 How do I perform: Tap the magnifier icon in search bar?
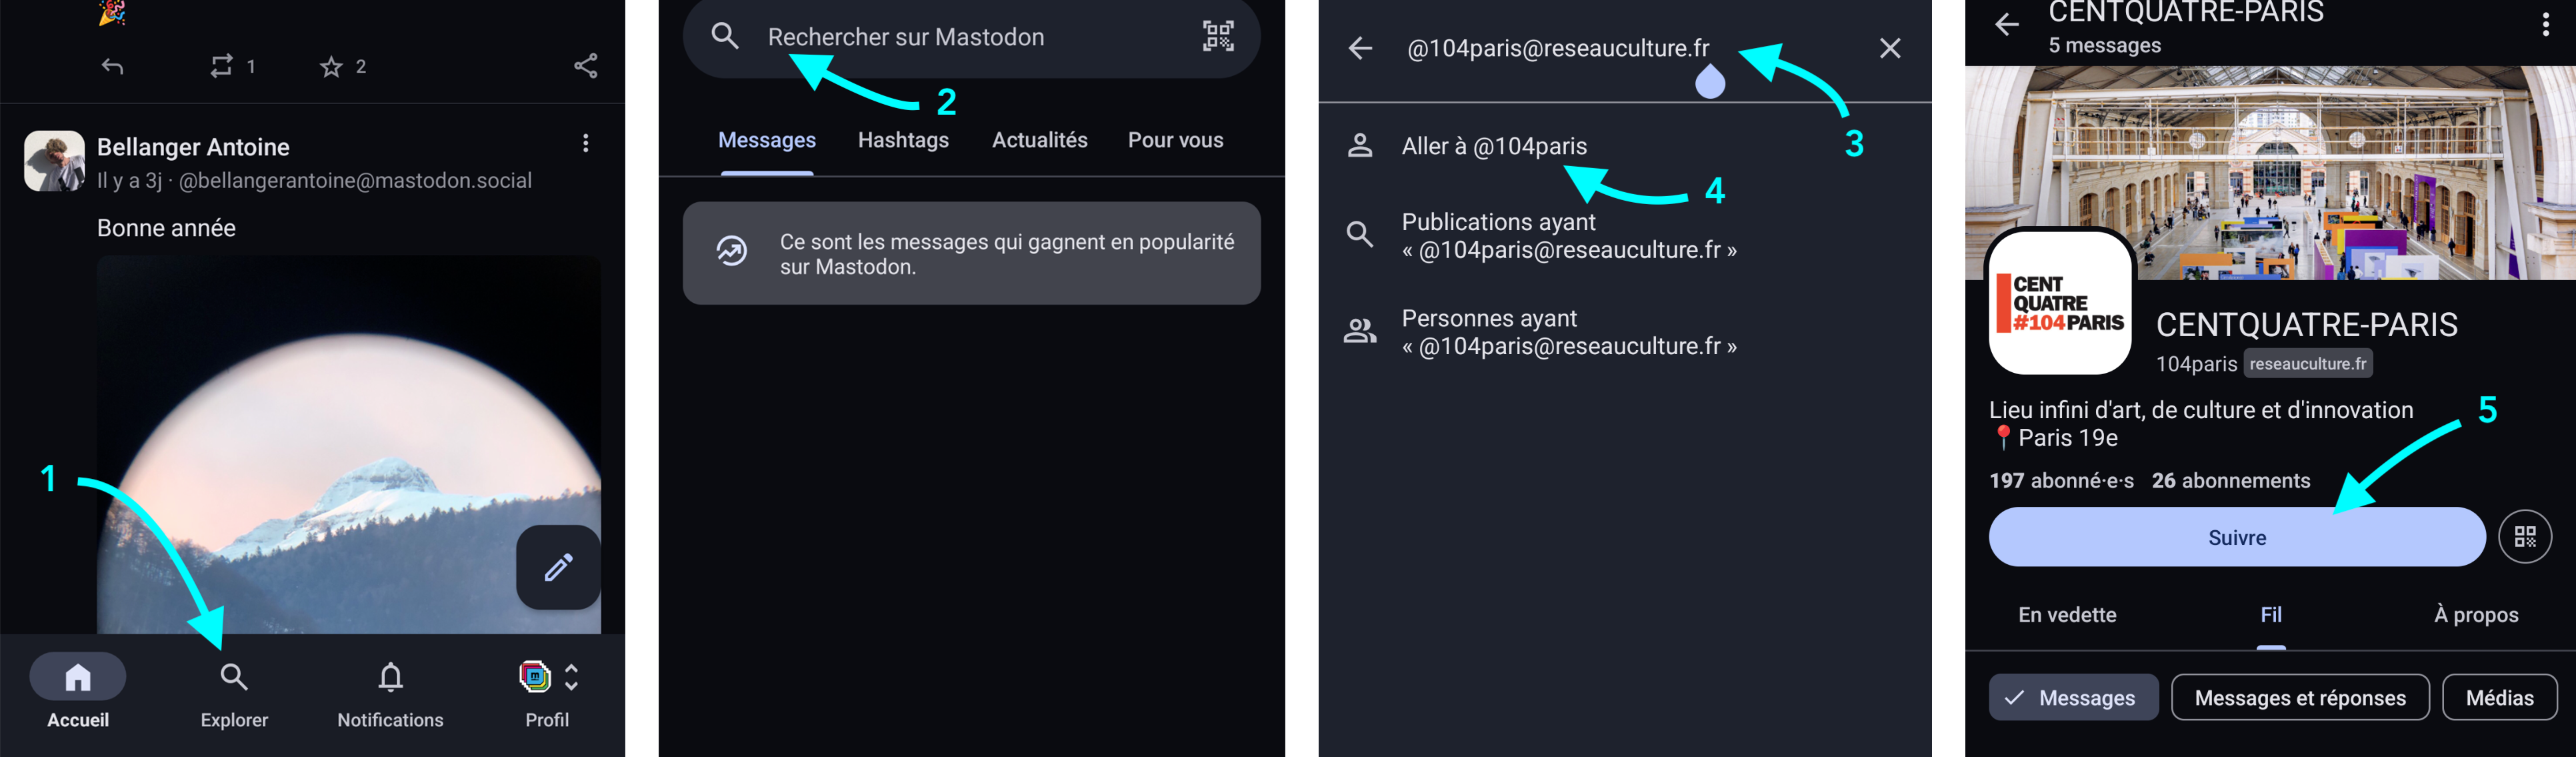pyautogui.click(x=725, y=37)
